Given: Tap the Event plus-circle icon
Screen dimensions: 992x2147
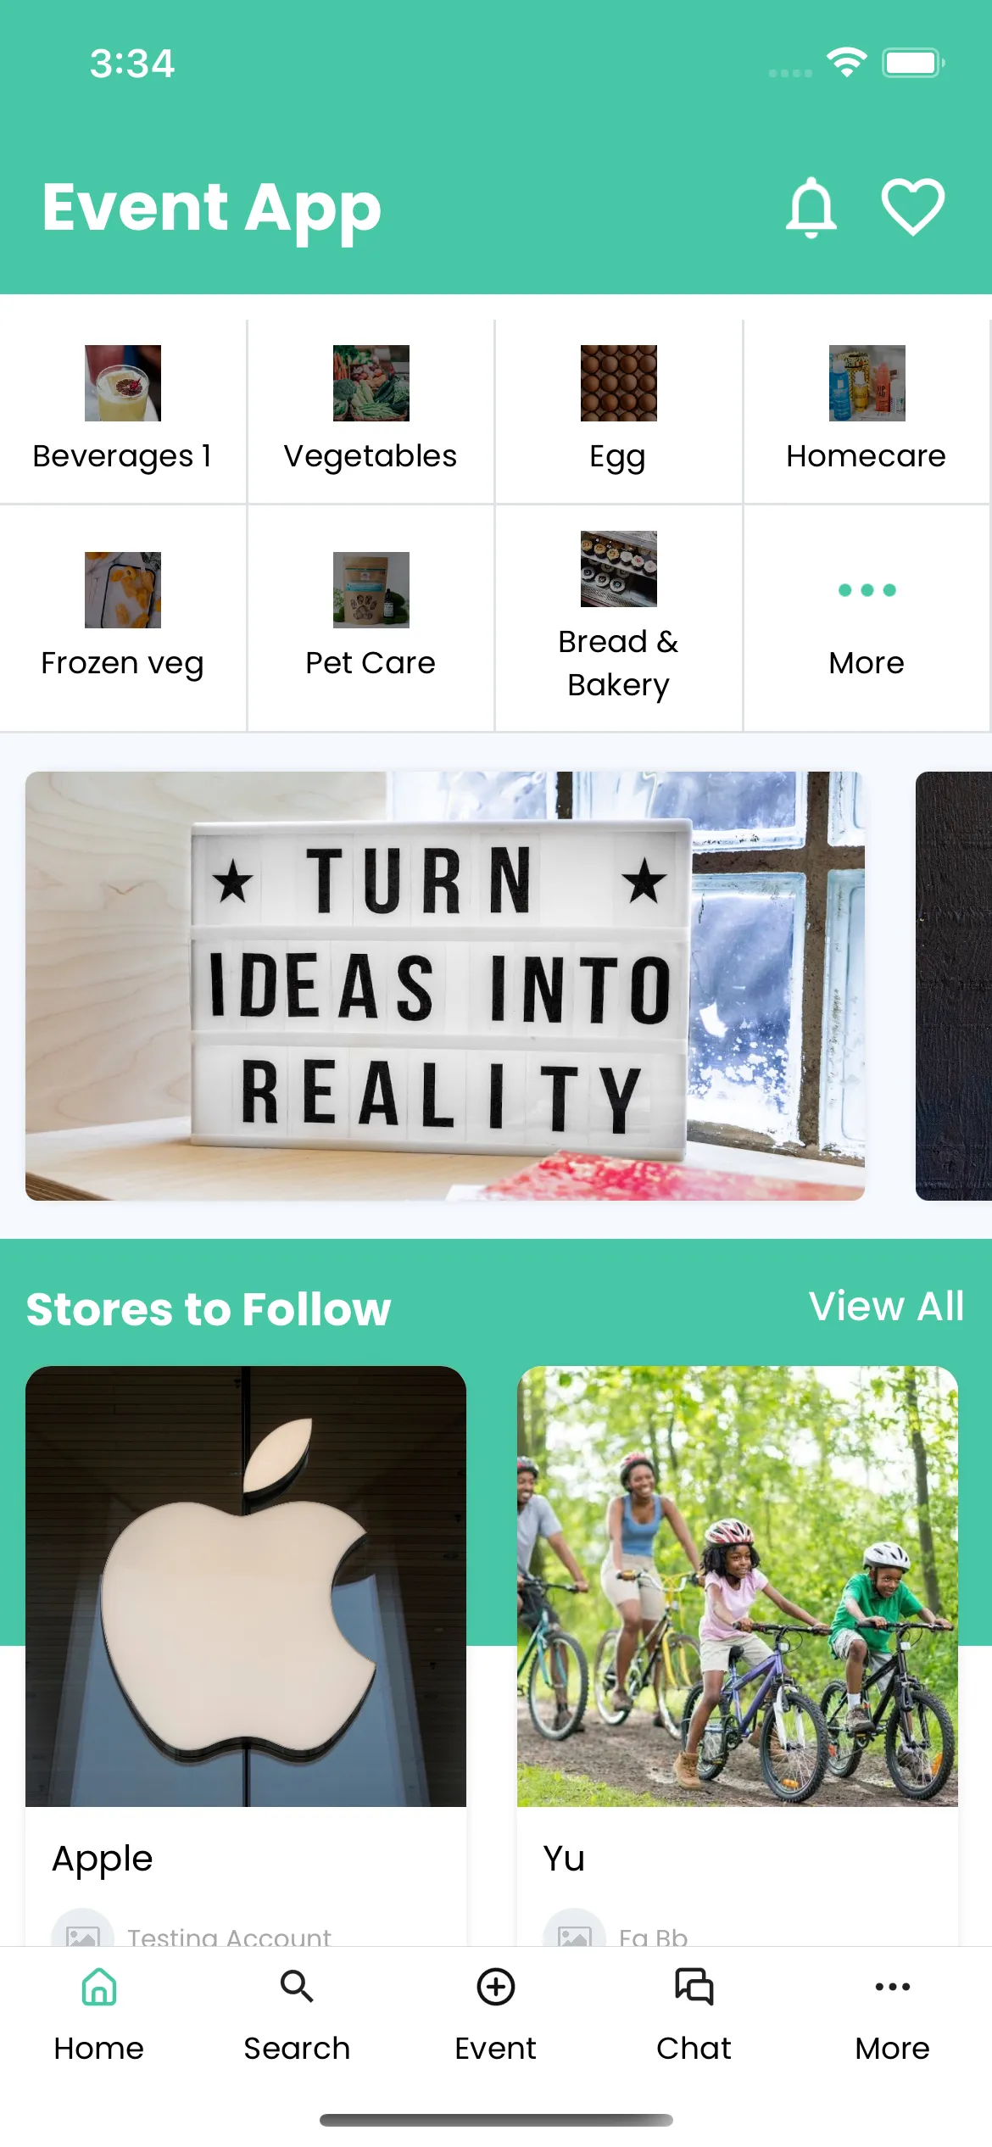Looking at the screenshot, I should coord(496,1987).
